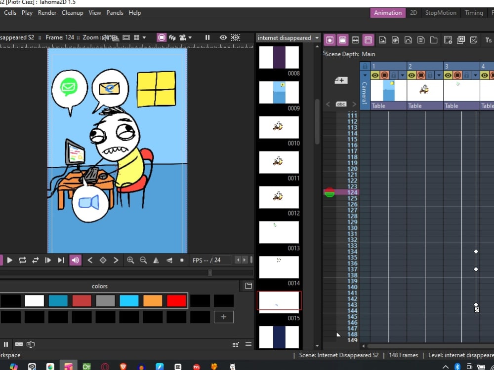Click the white color swatch

35,301
